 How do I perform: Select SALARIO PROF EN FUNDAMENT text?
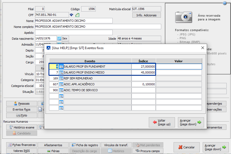click(84, 67)
